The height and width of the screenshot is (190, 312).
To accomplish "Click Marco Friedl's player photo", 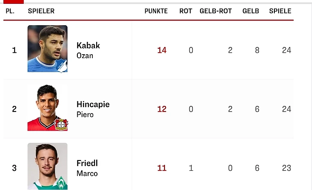I will (47, 166).
